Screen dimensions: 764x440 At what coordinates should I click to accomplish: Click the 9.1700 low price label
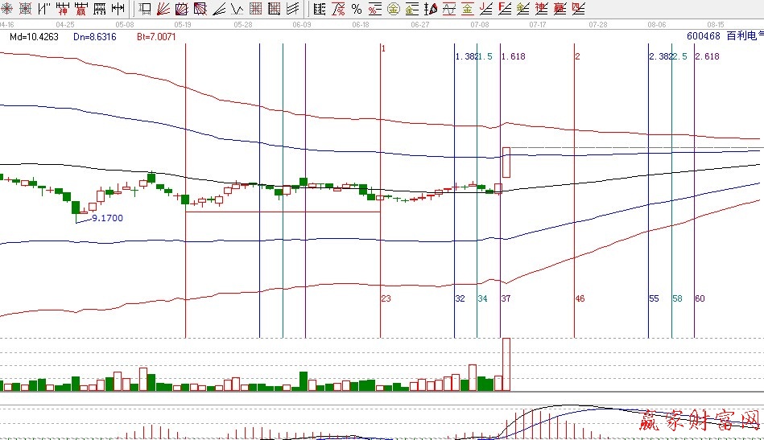(x=107, y=218)
